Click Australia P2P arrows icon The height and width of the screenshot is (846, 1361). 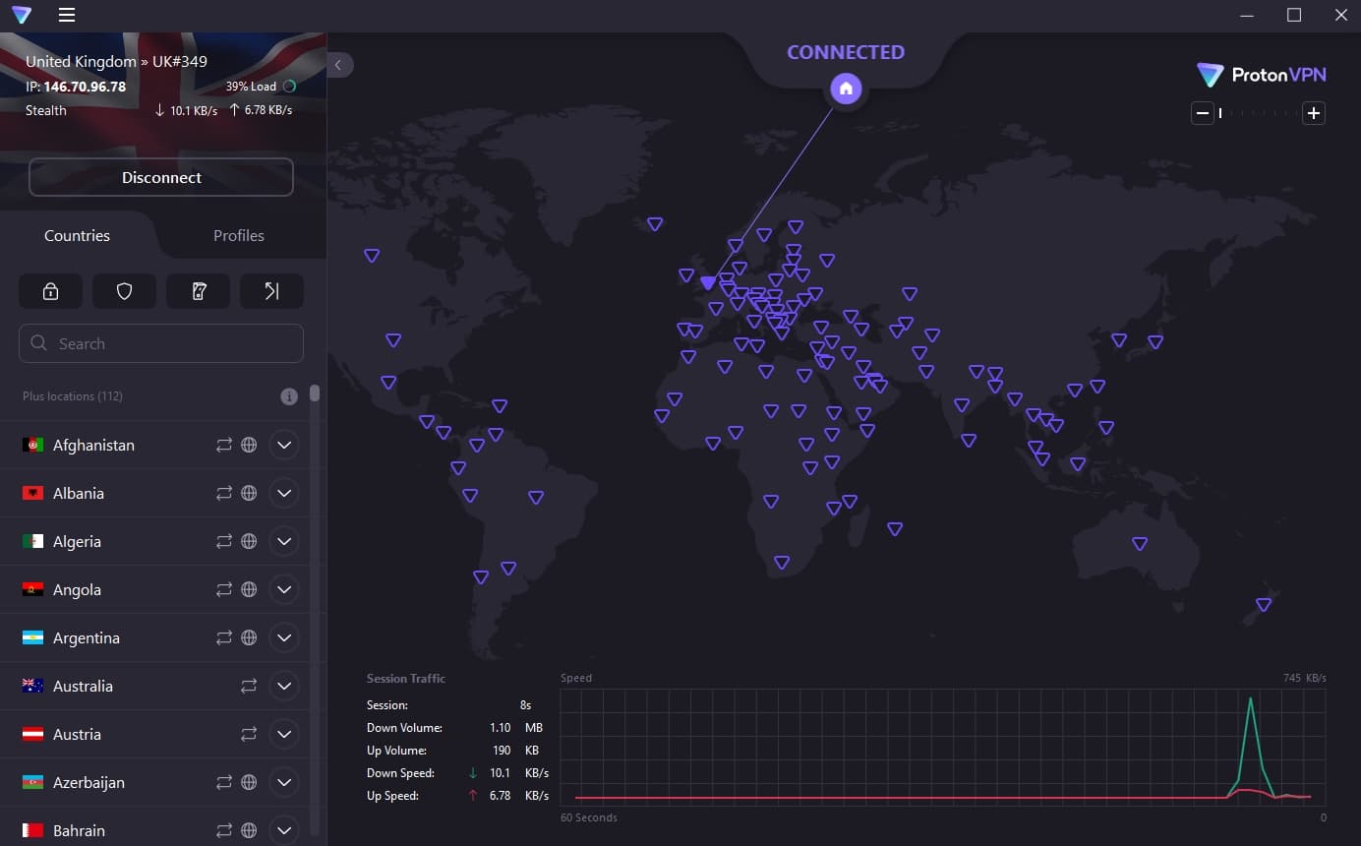point(249,686)
